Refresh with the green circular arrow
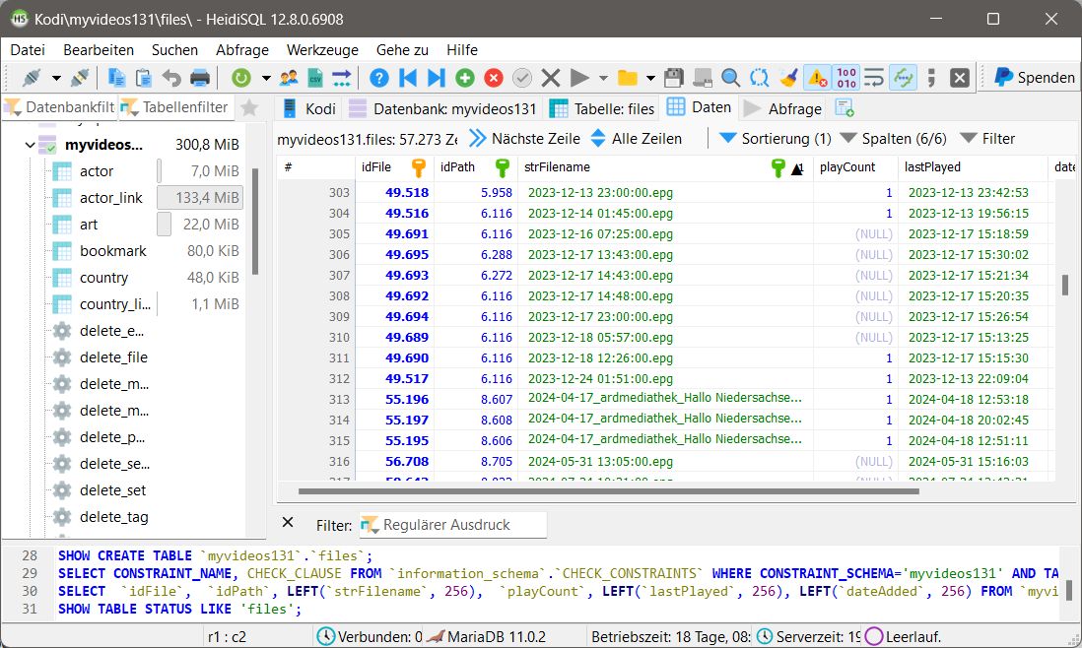Screen dimensions: 1082x648 click(240, 78)
